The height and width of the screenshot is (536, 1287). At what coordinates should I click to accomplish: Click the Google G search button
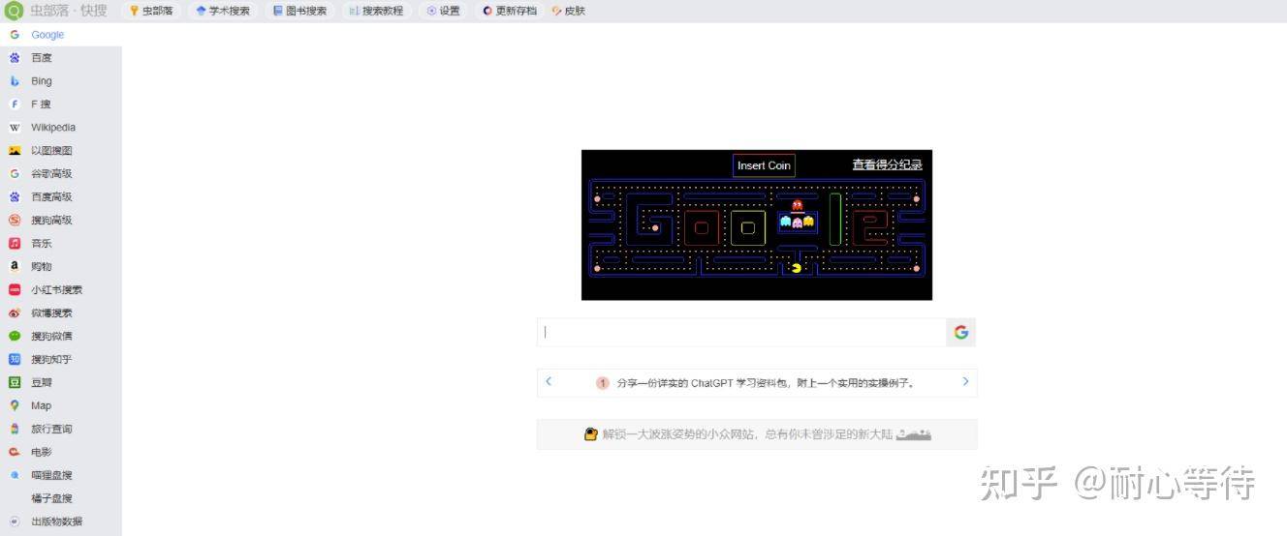tap(961, 332)
